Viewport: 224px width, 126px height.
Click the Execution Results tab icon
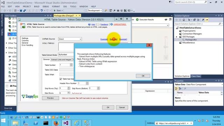(137, 20)
